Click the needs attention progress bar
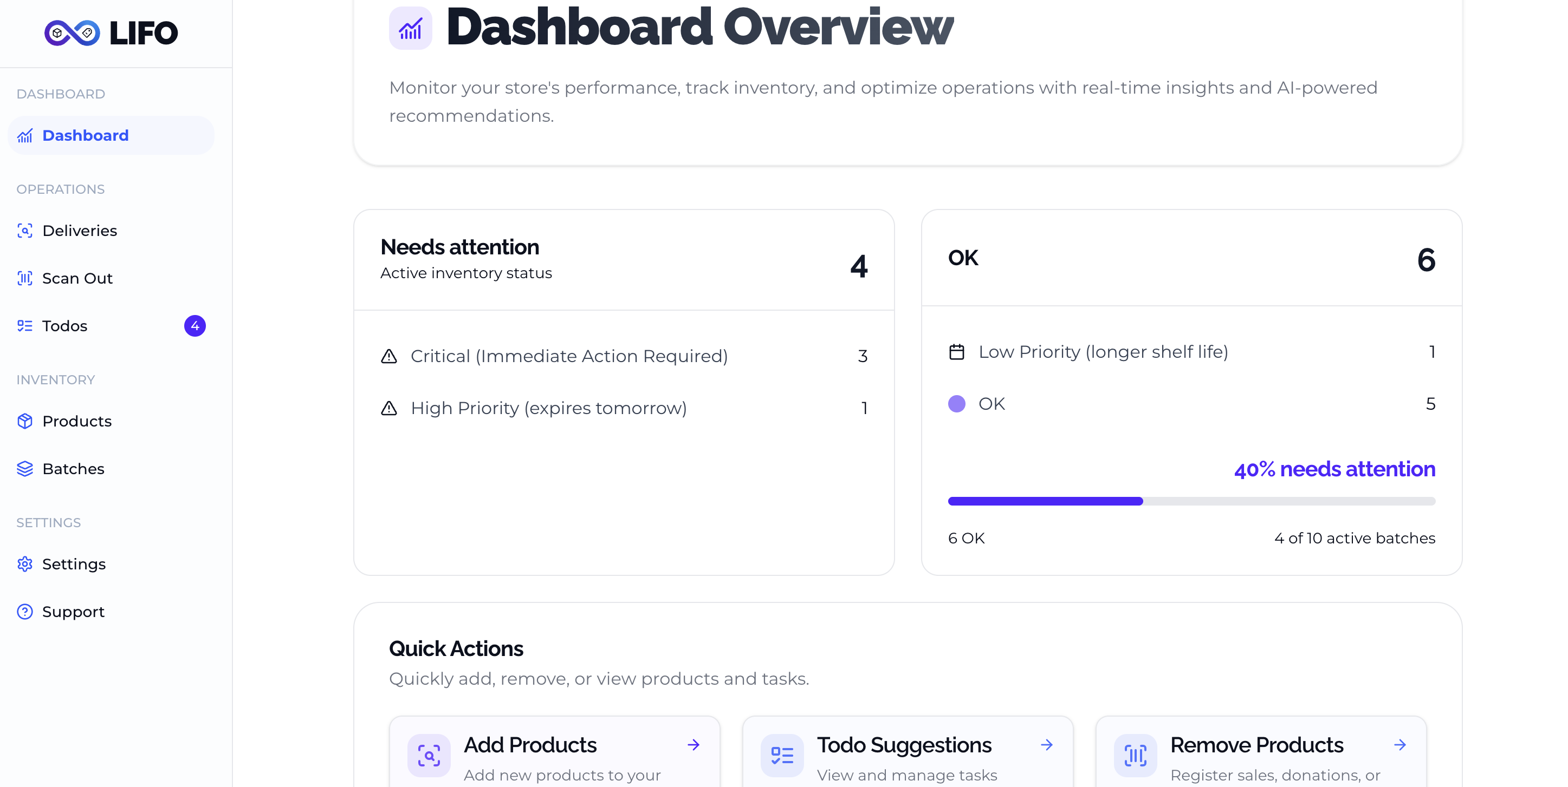 [1191, 501]
